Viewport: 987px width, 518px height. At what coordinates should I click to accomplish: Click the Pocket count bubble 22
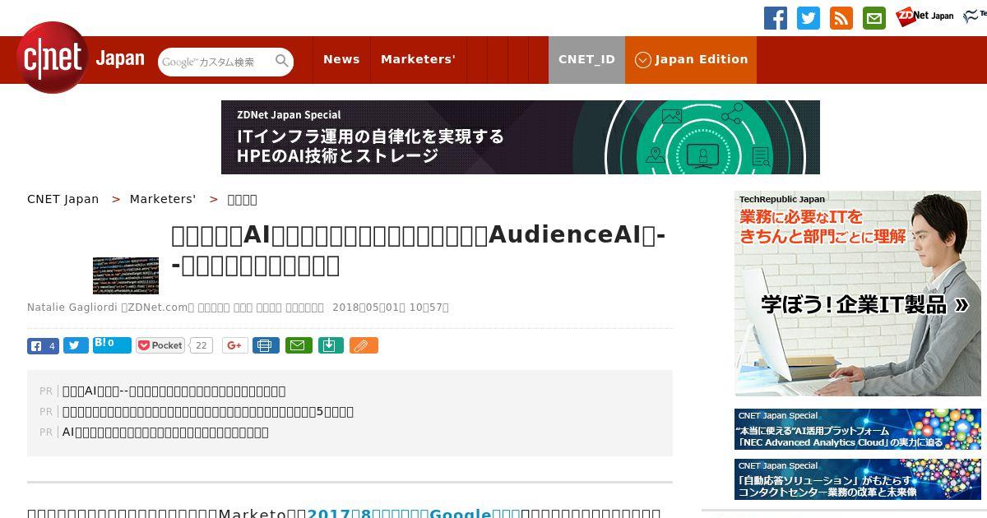pos(201,345)
